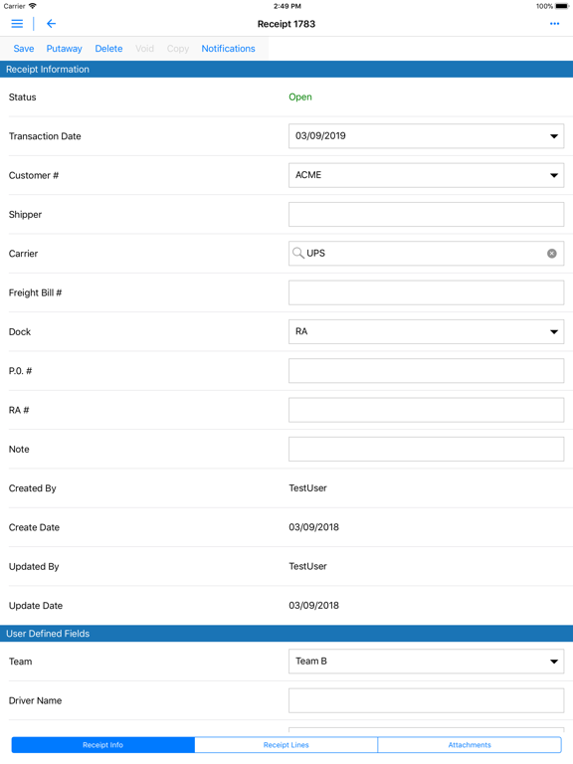Expand the Customer # ACME dropdown

coord(427,175)
